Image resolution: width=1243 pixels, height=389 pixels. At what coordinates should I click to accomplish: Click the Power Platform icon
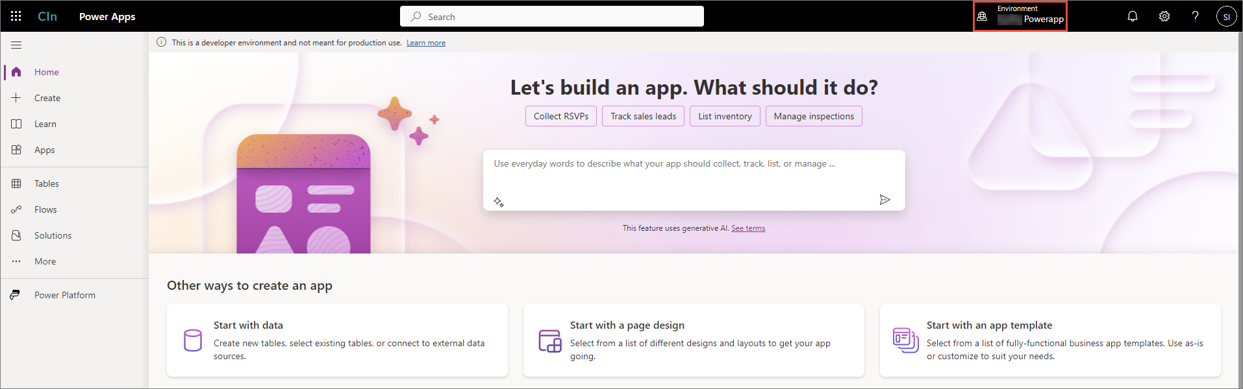coord(15,295)
